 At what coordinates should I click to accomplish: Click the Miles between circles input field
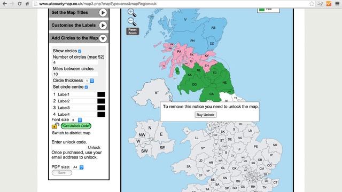click(75, 74)
